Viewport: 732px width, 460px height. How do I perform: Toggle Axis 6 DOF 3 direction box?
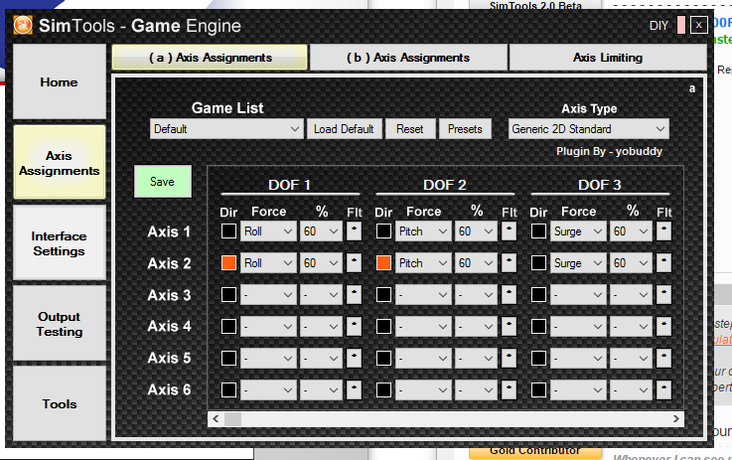point(538,389)
